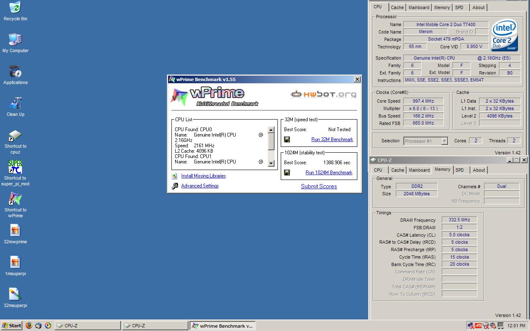The width and height of the screenshot is (530, 331).
Task: Close the wPrime Benchmark window
Action: 357,79
